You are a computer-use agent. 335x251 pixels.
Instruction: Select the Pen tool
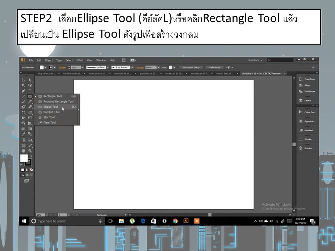pos(23,91)
